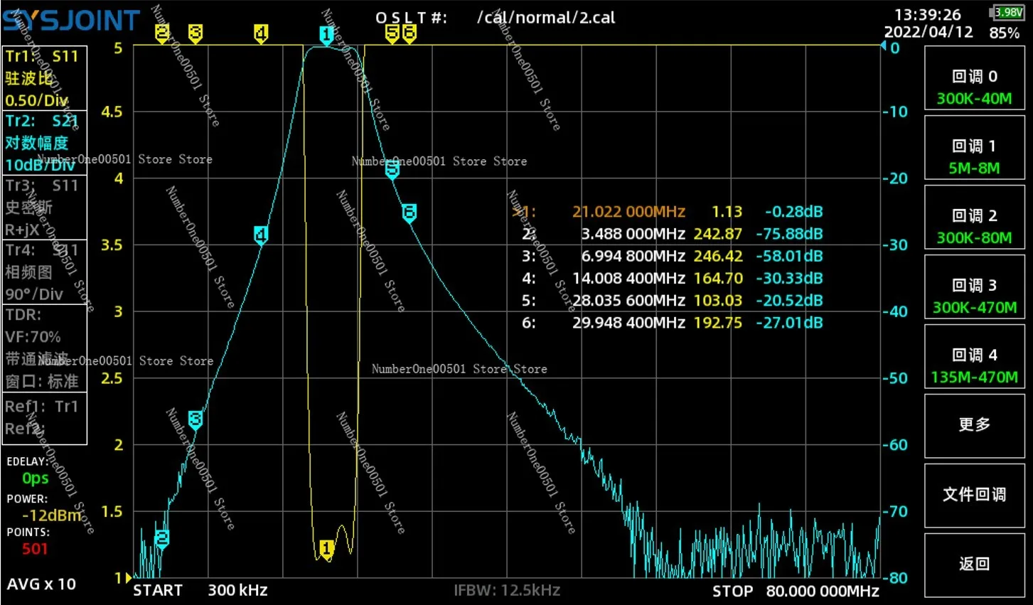Screen dimensions: 1033x605
Task: Select yellow marker 2 at the top of the chart
Action: click(x=162, y=33)
